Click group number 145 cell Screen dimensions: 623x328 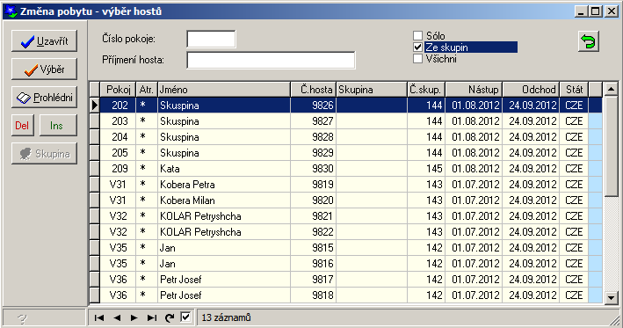point(426,169)
